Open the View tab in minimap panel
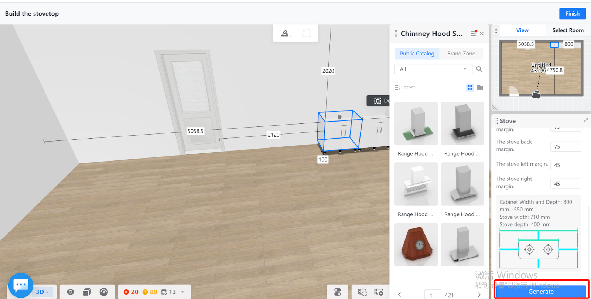Viewport: 591px width, 299px height. pos(522,30)
